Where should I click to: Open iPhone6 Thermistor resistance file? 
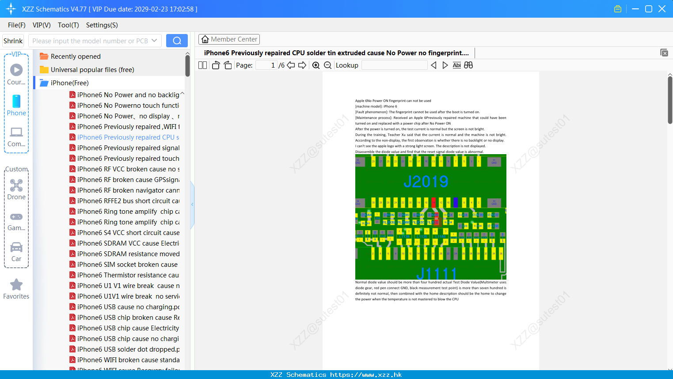point(124,275)
